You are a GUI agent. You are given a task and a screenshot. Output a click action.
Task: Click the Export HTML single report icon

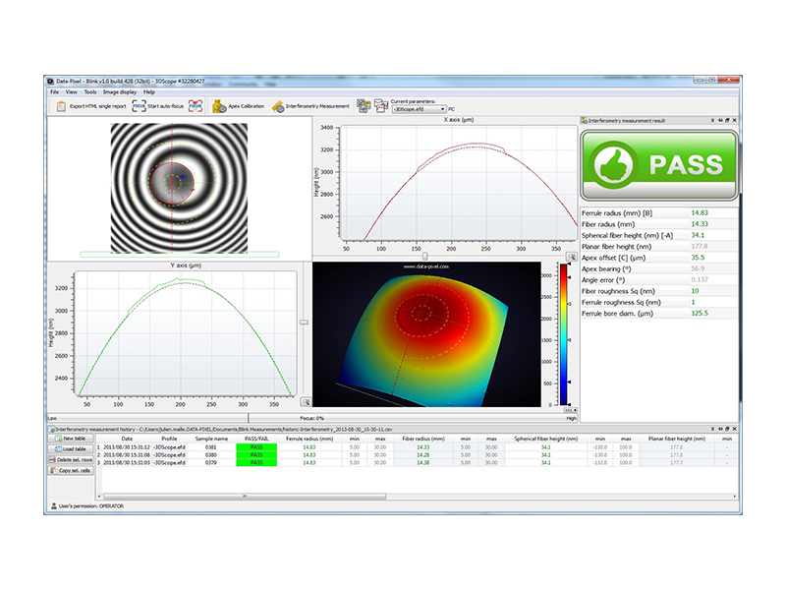[x=61, y=106]
